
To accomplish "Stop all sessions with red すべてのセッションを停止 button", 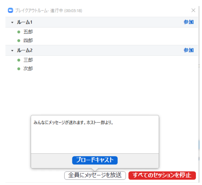I will pos(162,175).
